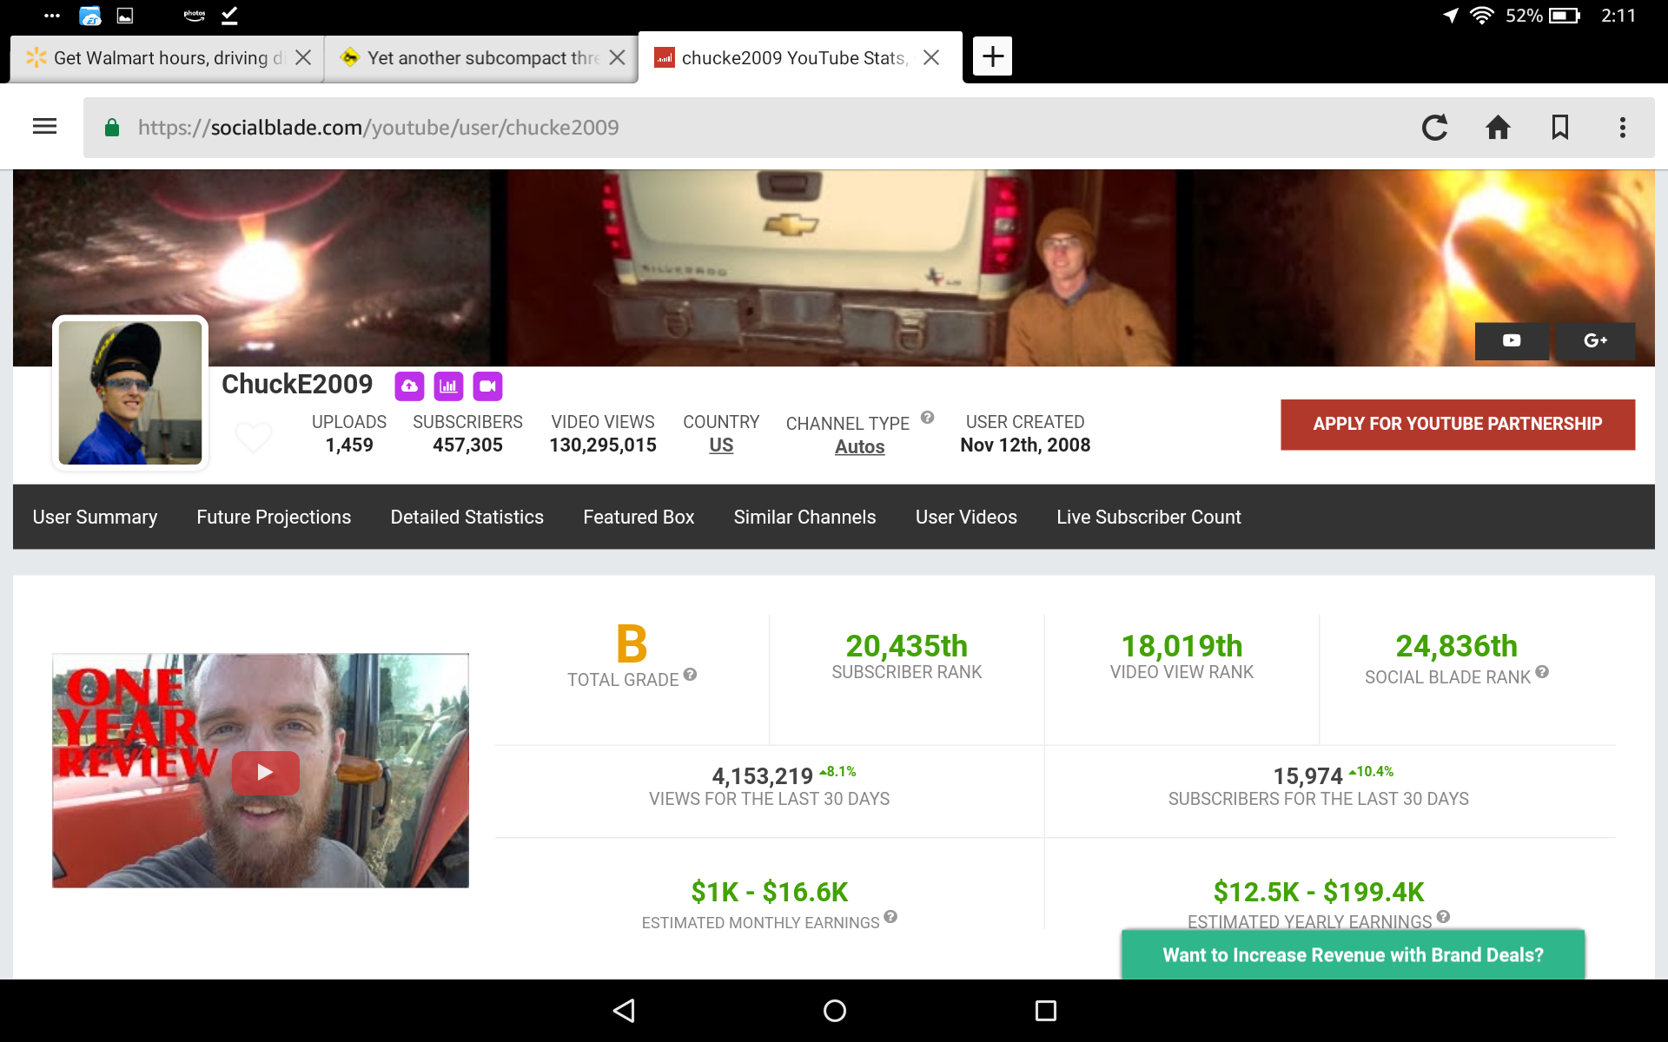
Task: Click Apply for YouTube Partnership button
Action: [x=1457, y=425]
